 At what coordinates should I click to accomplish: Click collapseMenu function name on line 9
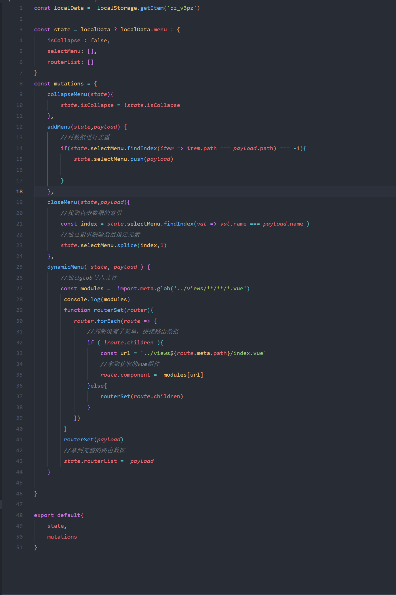click(x=67, y=94)
